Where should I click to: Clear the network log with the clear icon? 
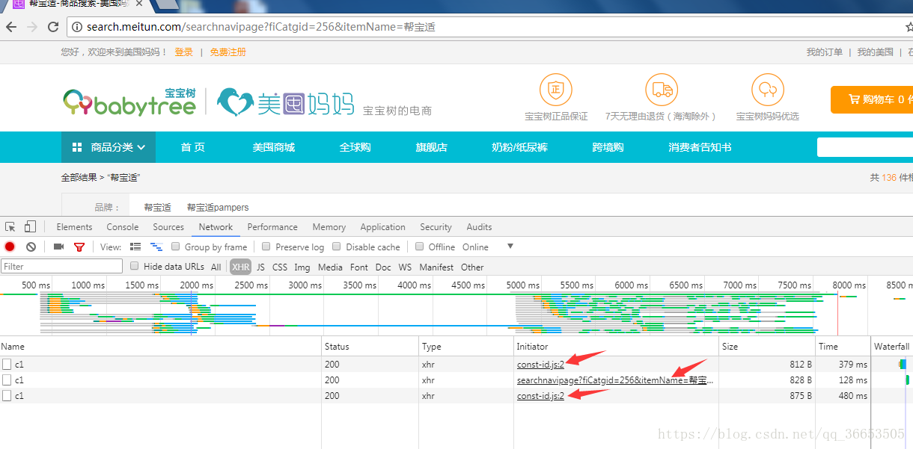(31, 247)
